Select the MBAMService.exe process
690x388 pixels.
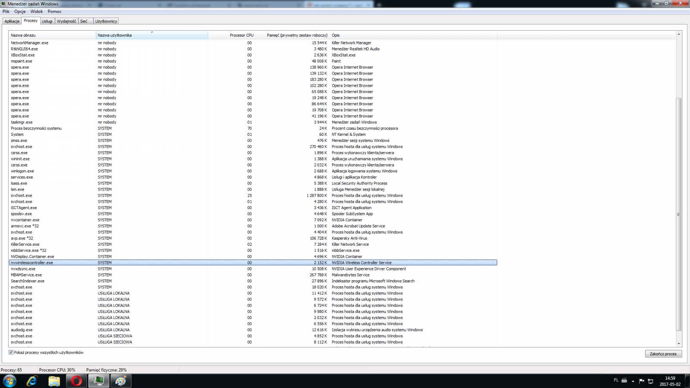point(253,275)
